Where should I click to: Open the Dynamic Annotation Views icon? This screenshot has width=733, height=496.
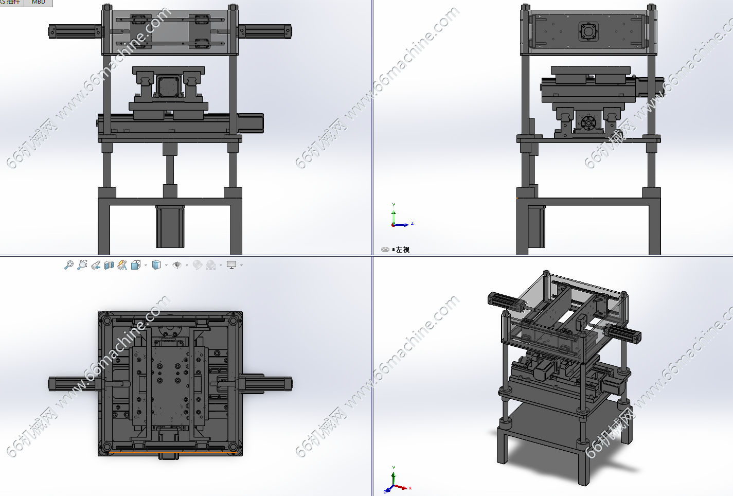[x=122, y=265]
